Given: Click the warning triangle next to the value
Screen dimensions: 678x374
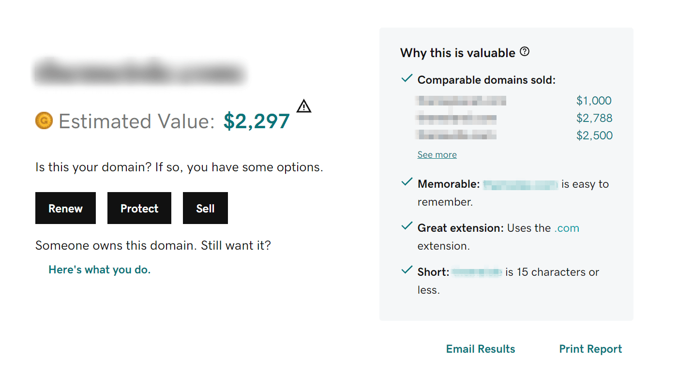Looking at the screenshot, I should [x=304, y=106].
